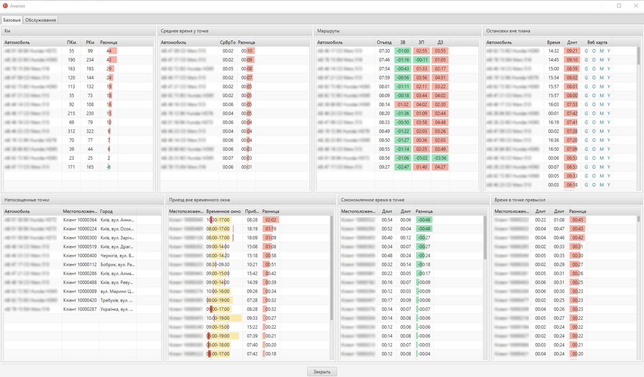Click Город column header in unvisited points table
Viewport: 644px width, 377px height.
(107, 211)
